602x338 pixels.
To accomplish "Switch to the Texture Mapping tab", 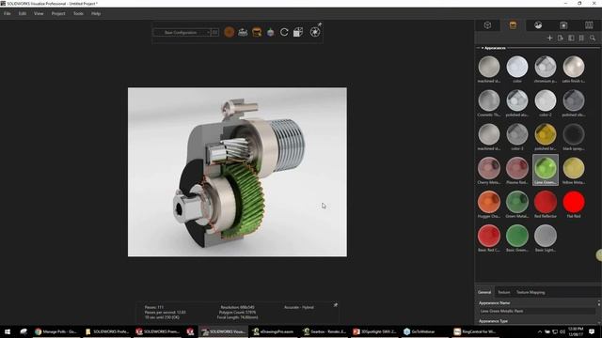I will (x=531, y=292).
